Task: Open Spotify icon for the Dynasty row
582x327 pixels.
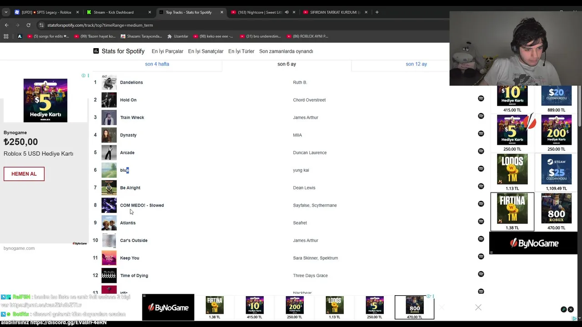Action: pyautogui.click(x=481, y=134)
